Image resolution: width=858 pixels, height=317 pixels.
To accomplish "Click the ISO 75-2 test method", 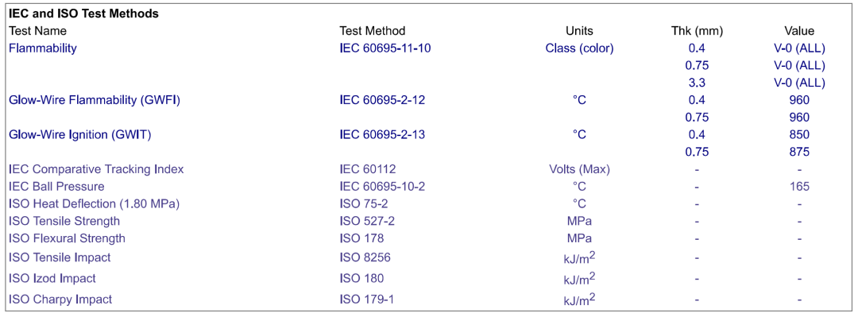I will 361,204.
